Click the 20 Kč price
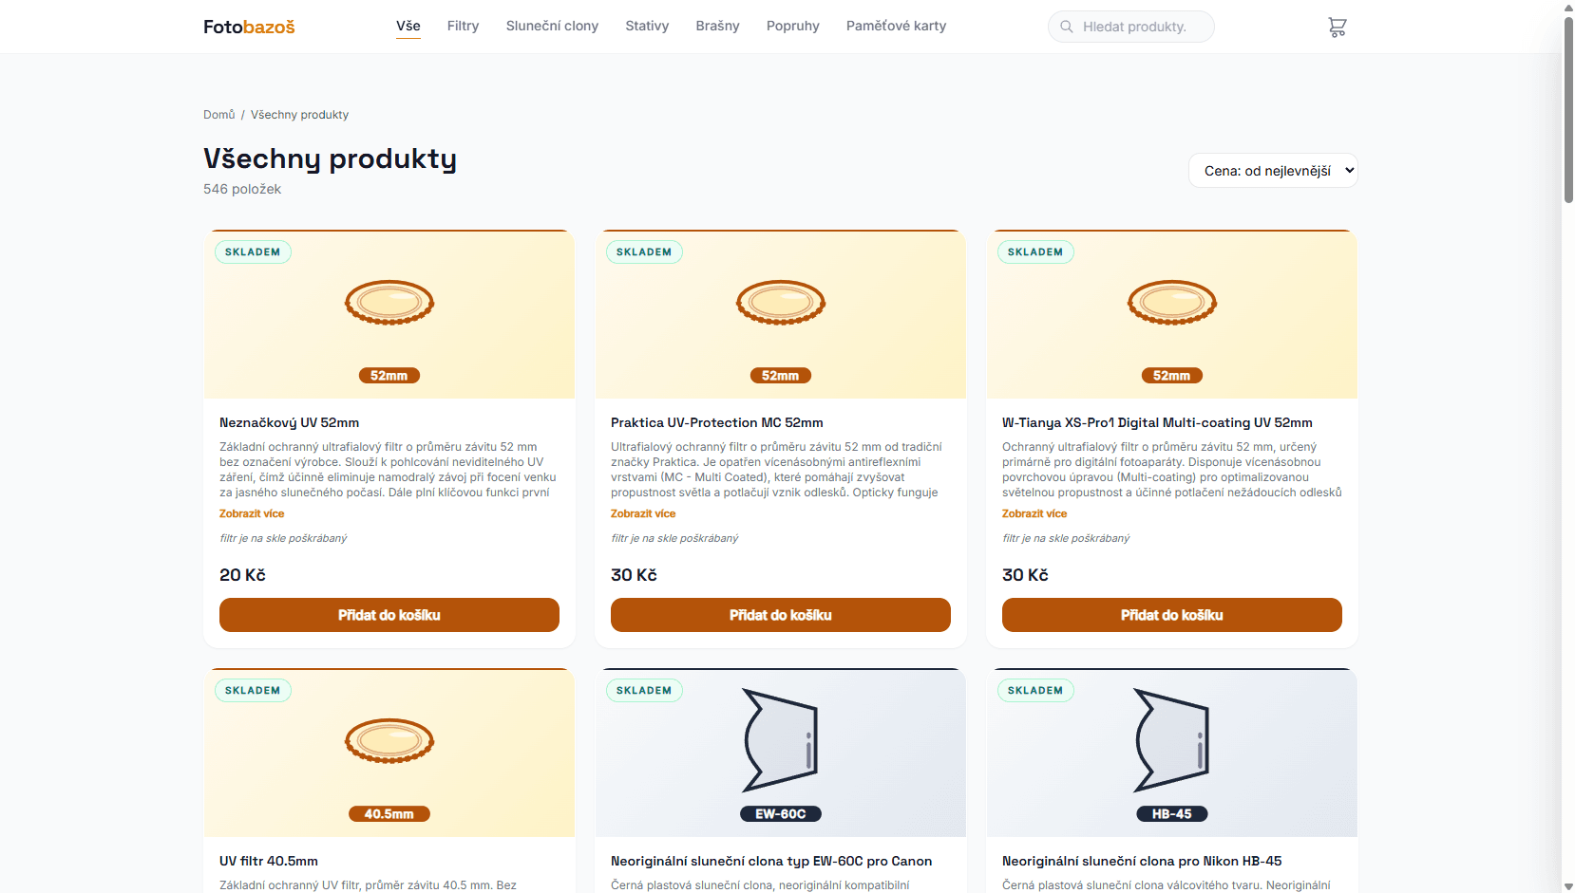Viewport: 1575px width, 893px height. click(242, 575)
